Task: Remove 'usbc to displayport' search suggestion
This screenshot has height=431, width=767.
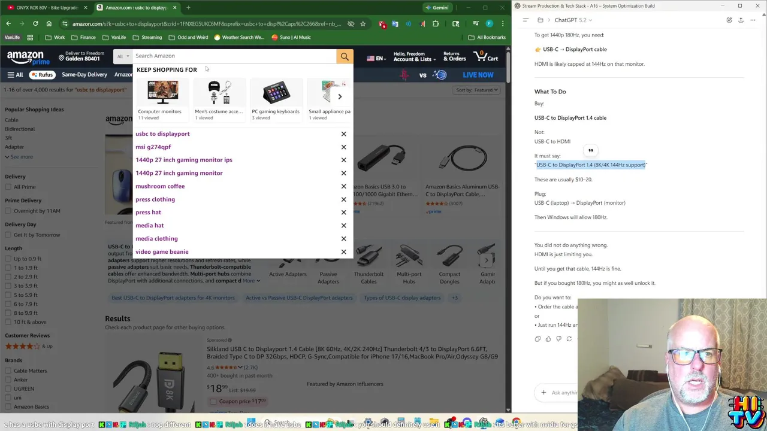Action: pos(343,134)
